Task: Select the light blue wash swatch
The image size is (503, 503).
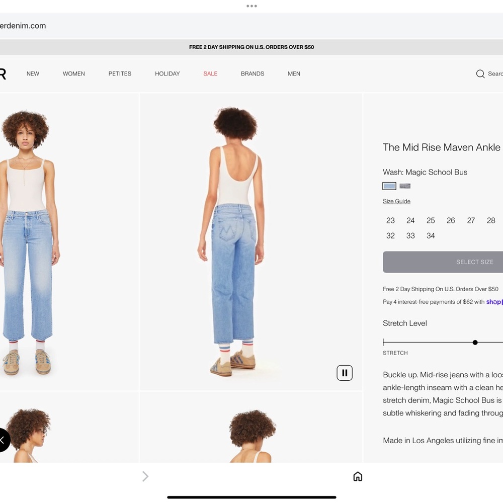Action: click(389, 186)
